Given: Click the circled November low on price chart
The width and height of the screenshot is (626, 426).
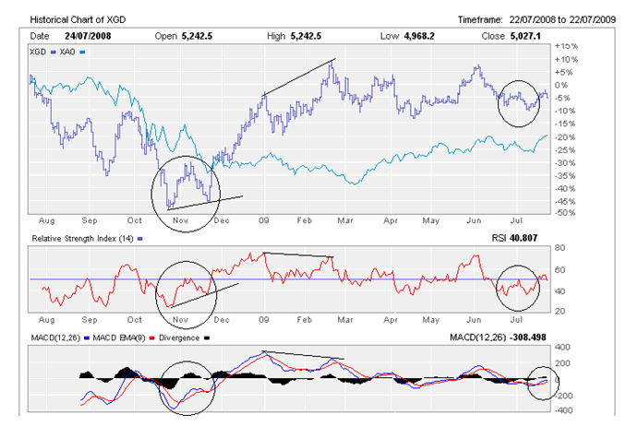Looking at the screenshot, I should coord(187,192).
